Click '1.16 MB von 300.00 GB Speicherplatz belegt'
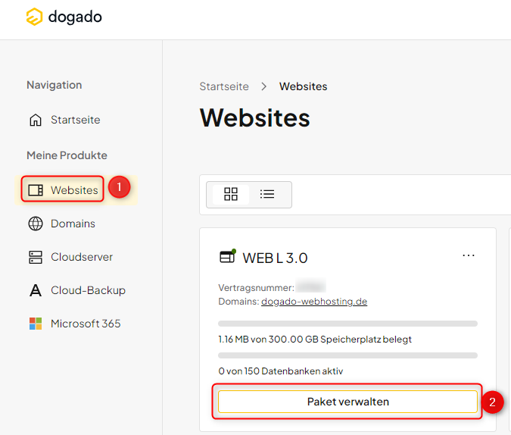This screenshot has height=435, width=511. [315, 340]
